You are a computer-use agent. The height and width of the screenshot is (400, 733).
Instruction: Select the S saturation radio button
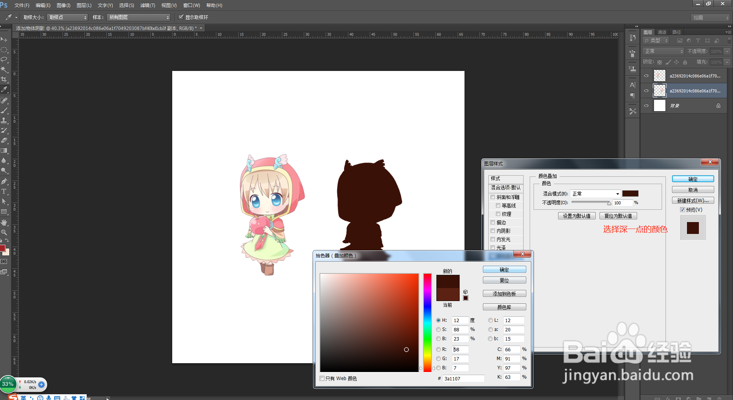[438, 329]
